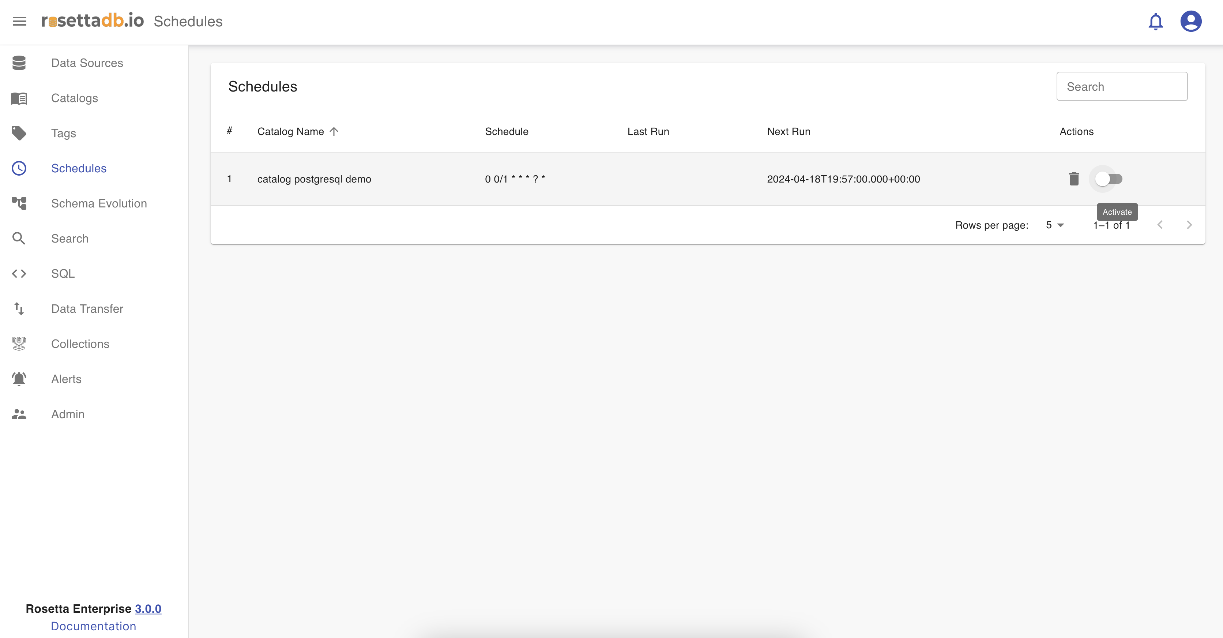Go to next page chevron
This screenshot has width=1223, height=638.
[1189, 225]
